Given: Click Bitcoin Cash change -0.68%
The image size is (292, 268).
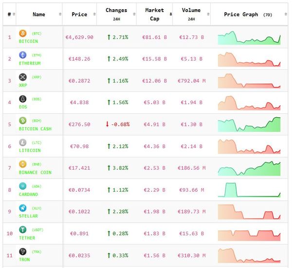Looking at the screenshot, I should click(x=118, y=125).
